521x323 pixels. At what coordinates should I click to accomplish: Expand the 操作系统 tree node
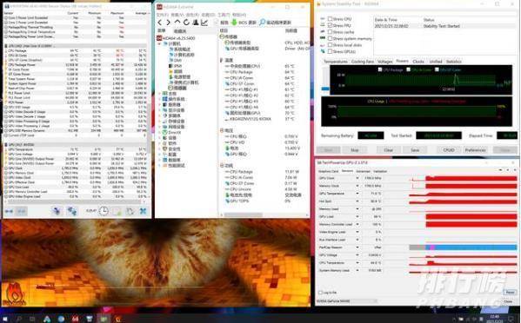pyautogui.click(x=160, y=99)
